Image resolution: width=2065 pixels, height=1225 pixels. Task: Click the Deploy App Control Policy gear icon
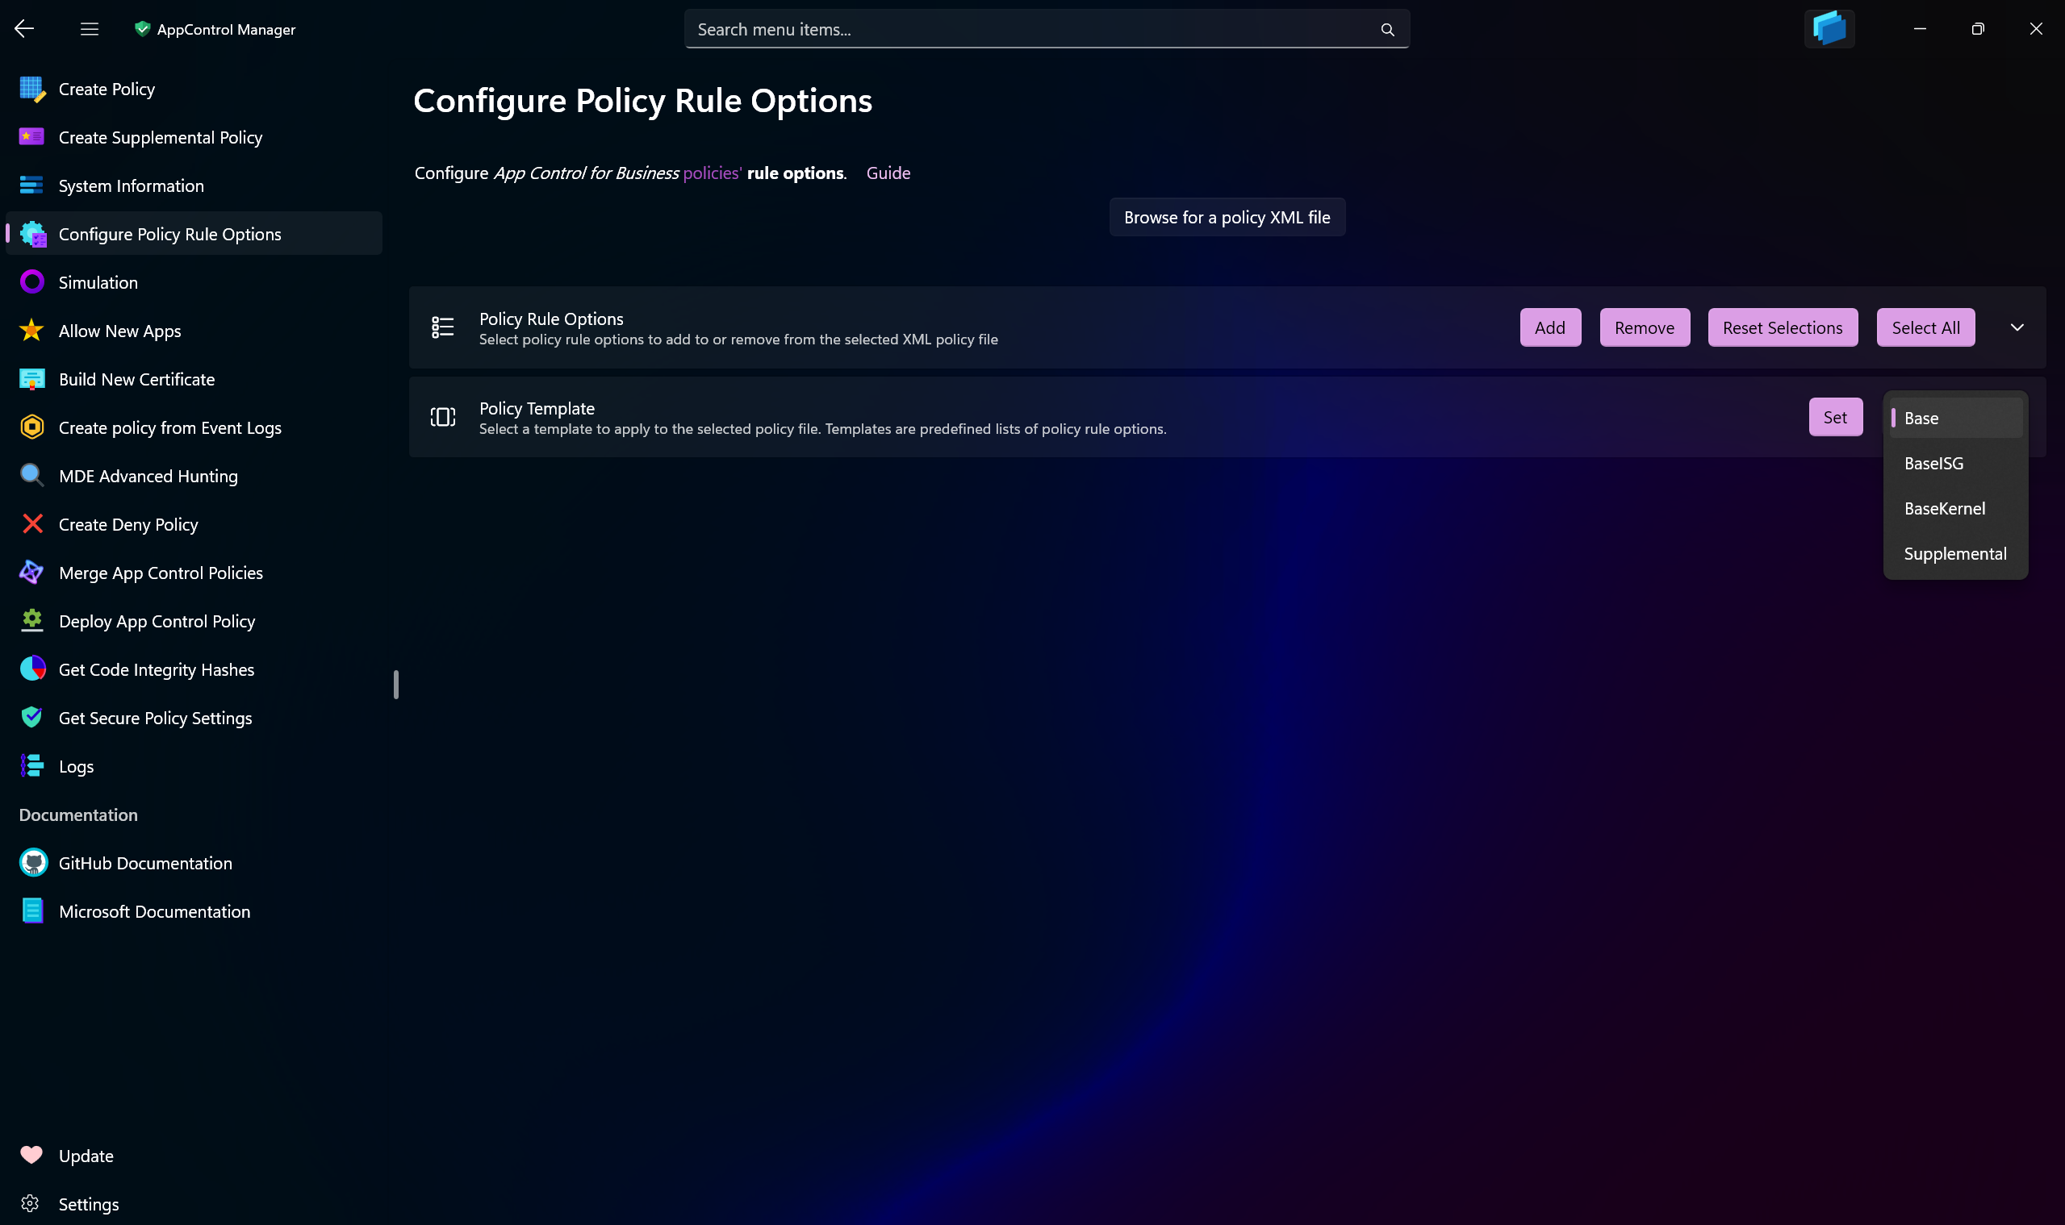point(32,622)
